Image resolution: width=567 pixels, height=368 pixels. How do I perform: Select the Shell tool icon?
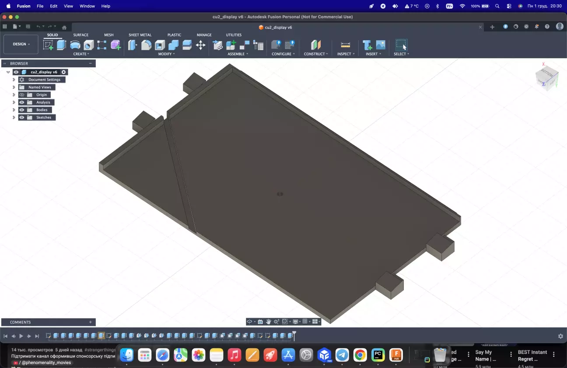160,45
